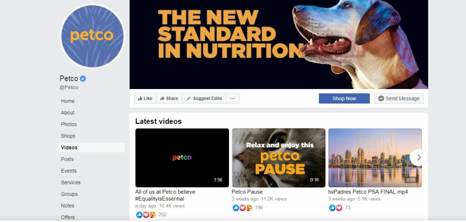Go to the About section
The image size is (466, 222).
point(68,113)
